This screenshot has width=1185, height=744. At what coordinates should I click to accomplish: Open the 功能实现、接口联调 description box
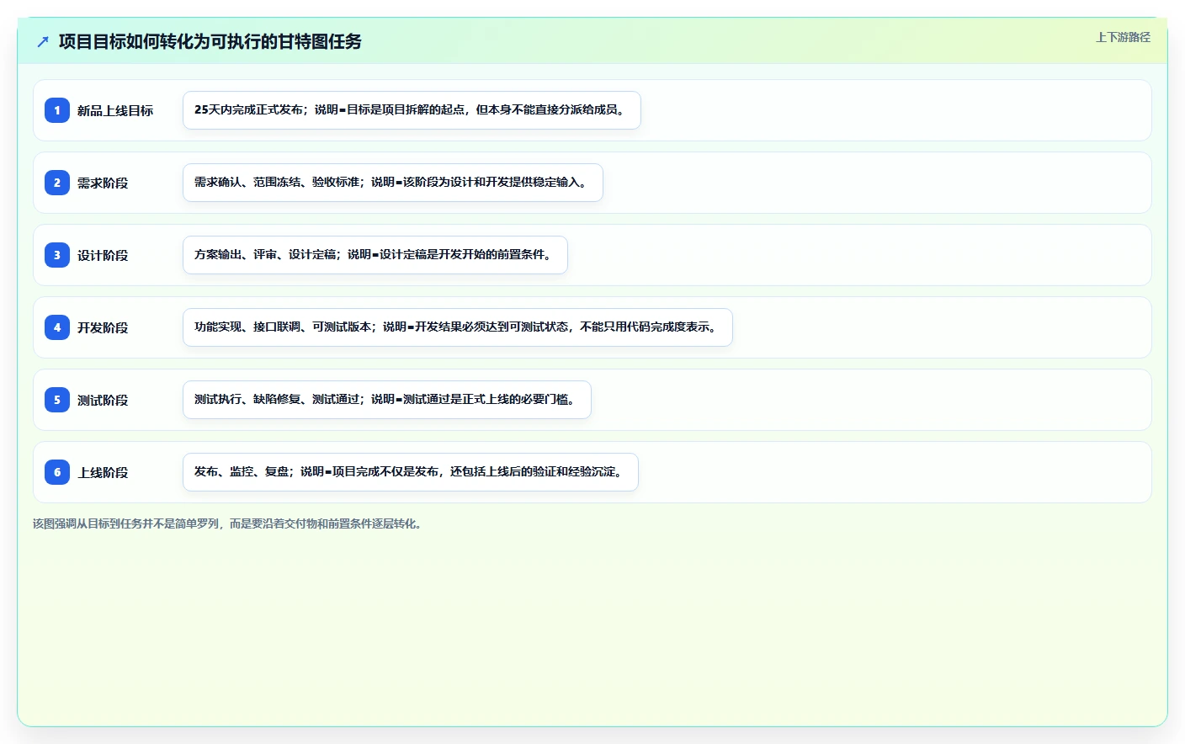(x=458, y=327)
